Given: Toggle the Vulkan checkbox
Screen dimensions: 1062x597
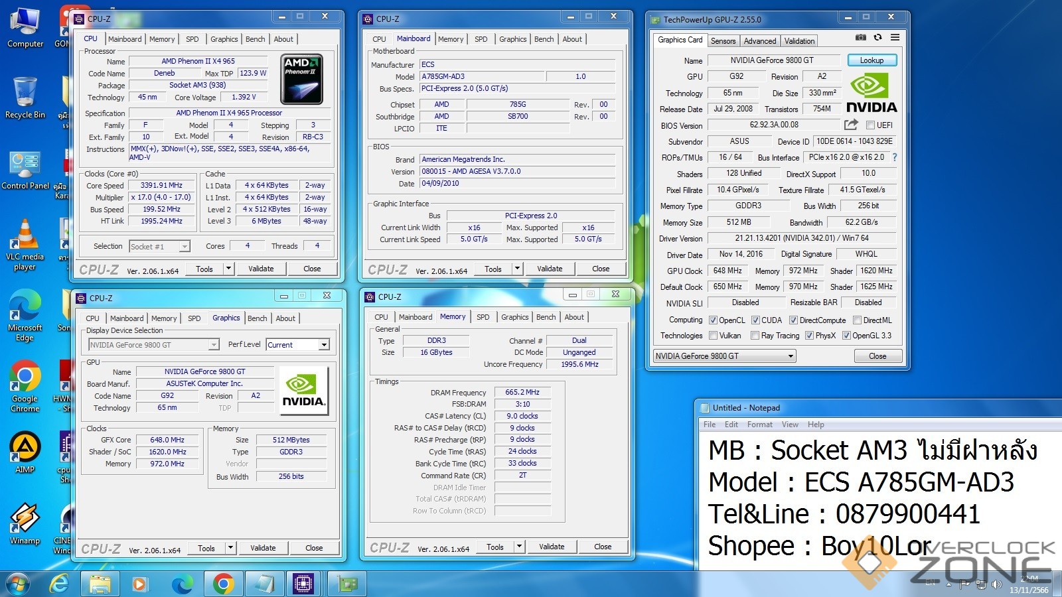Looking at the screenshot, I should [x=713, y=336].
